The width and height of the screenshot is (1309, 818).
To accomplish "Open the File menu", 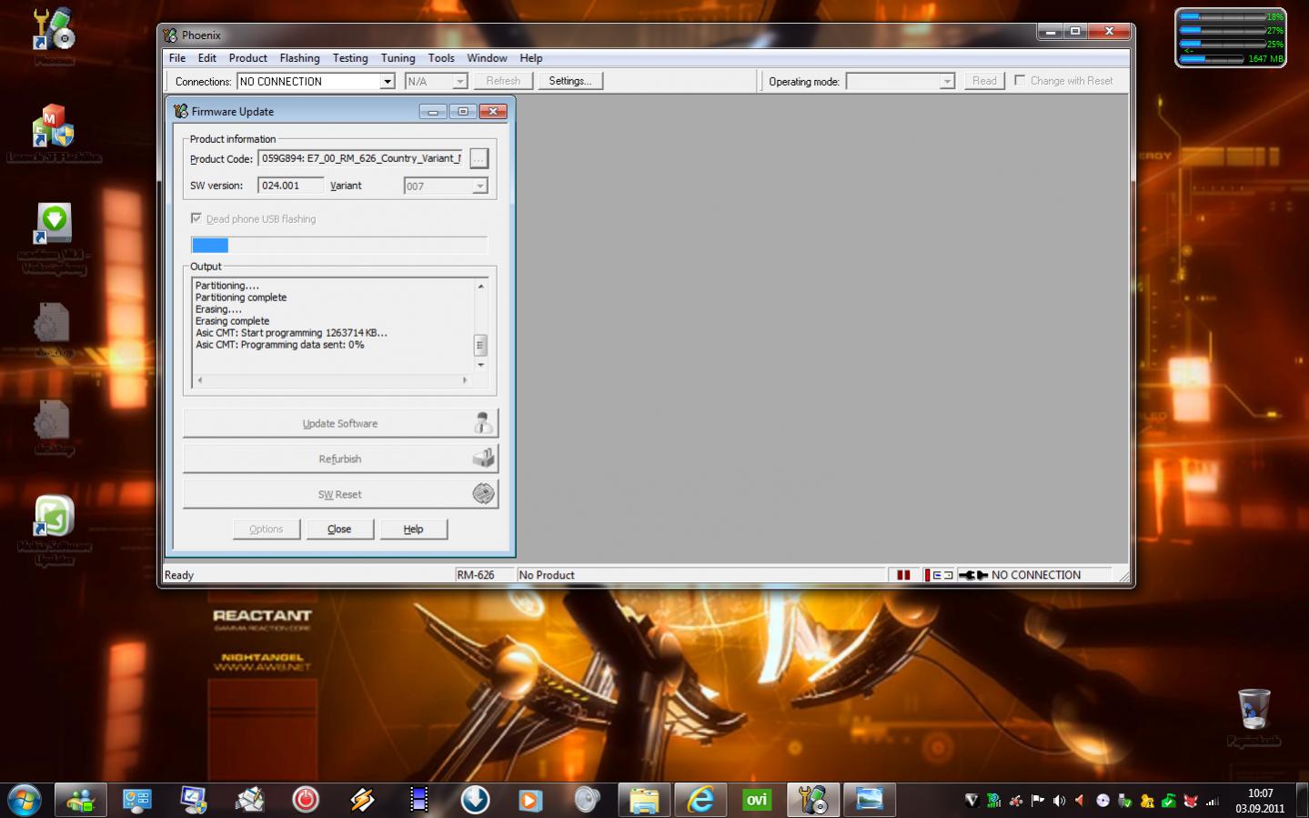I will click(x=177, y=58).
